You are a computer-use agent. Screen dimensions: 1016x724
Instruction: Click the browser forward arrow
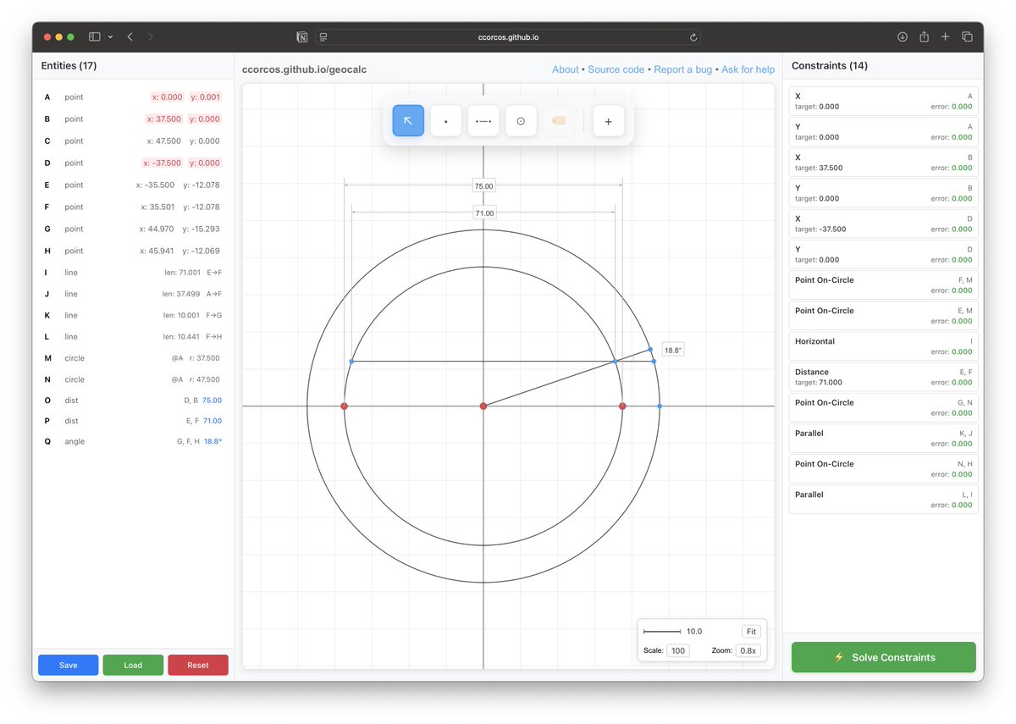(150, 36)
